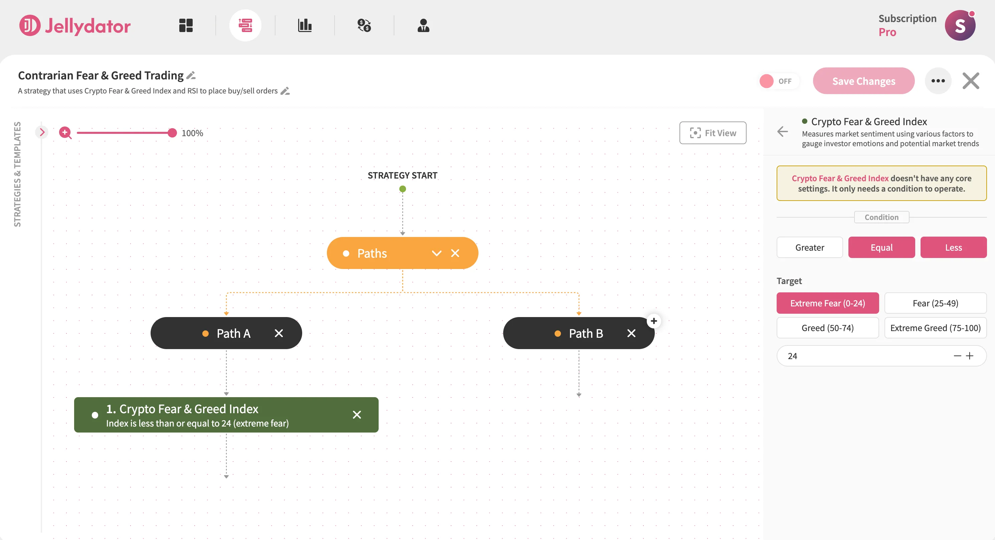Expand the Strategies & Templates sidebar
Viewport: 995px width, 540px height.
[42, 132]
